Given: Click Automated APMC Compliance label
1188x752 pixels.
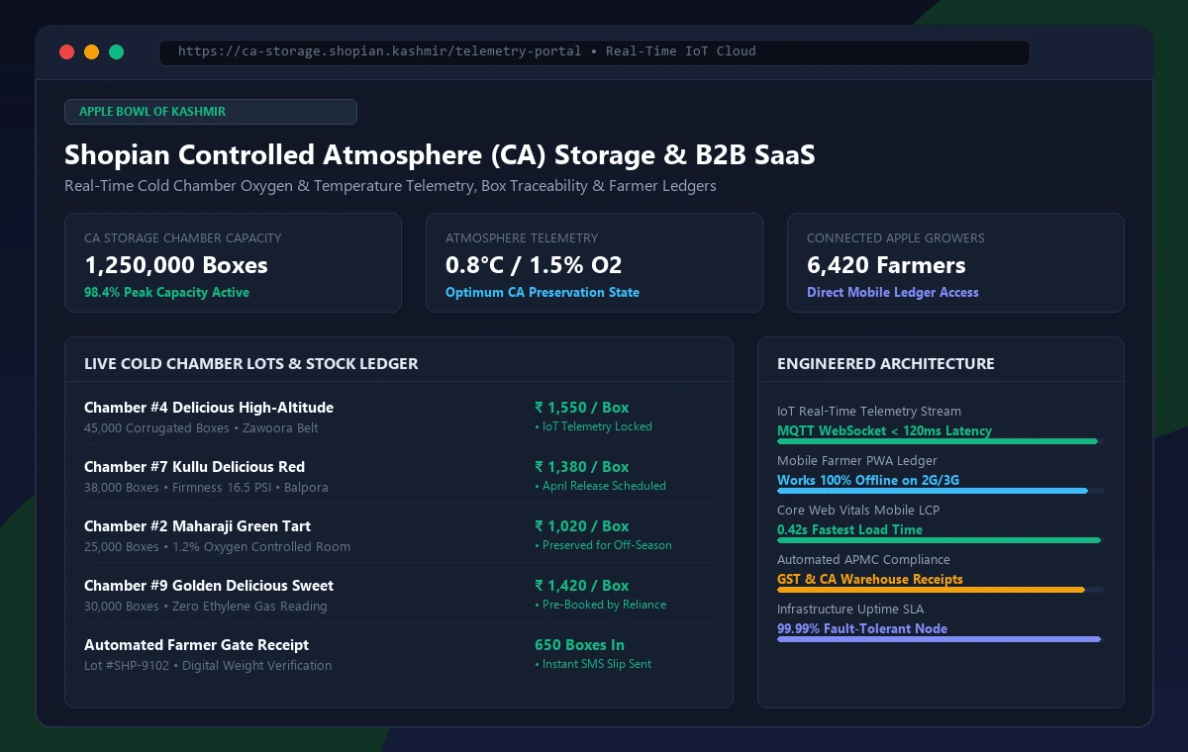Looking at the screenshot, I should (863, 560).
